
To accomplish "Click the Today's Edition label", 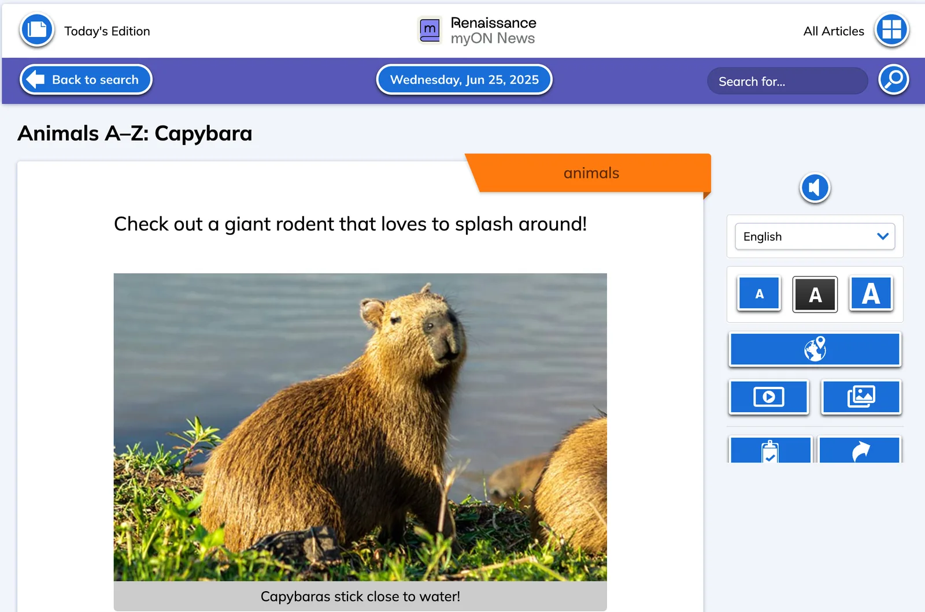I will coord(107,31).
